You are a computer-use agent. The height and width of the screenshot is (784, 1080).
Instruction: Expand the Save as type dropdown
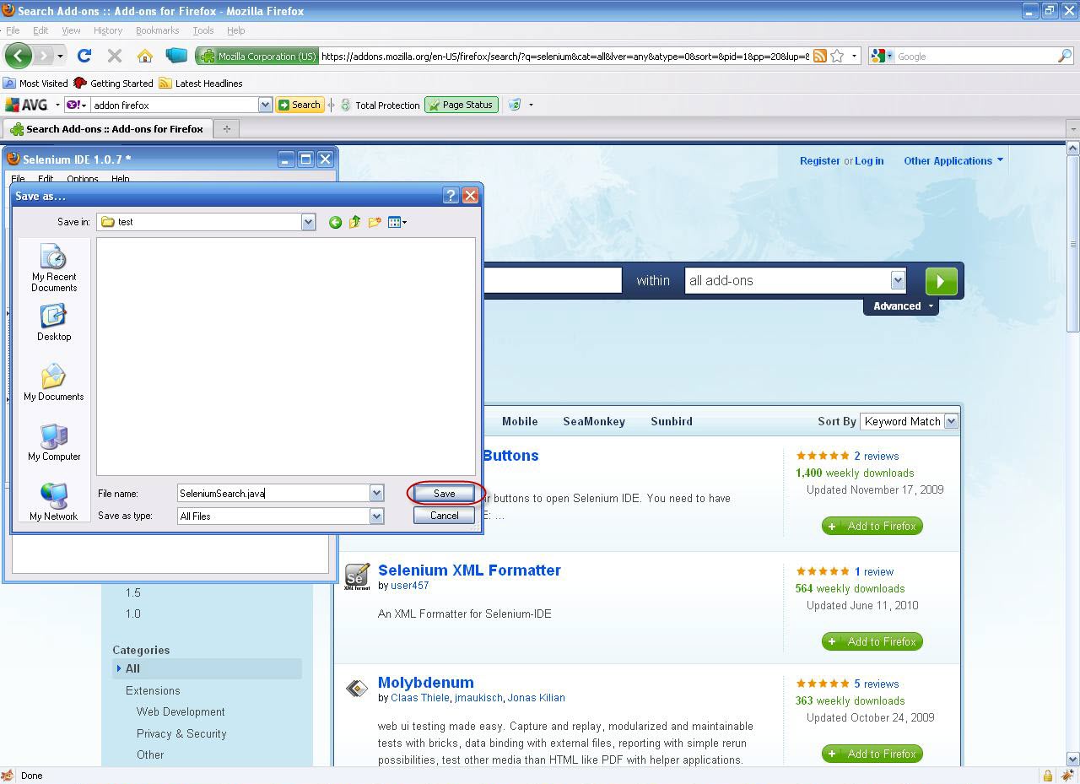point(376,516)
